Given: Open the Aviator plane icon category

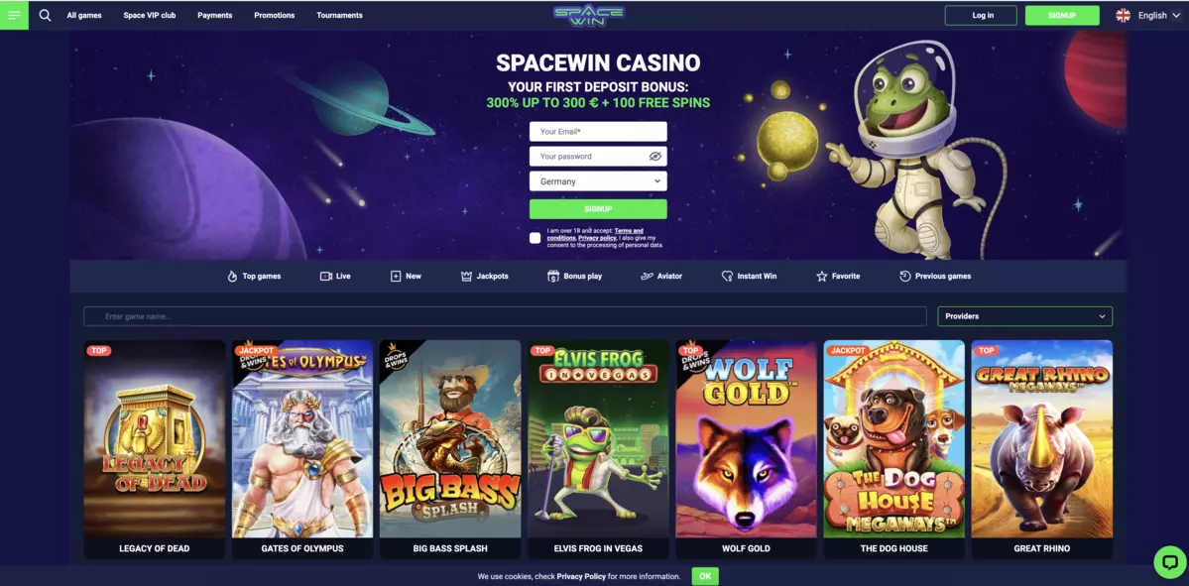Looking at the screenshot, I should [x=647, y=276].
